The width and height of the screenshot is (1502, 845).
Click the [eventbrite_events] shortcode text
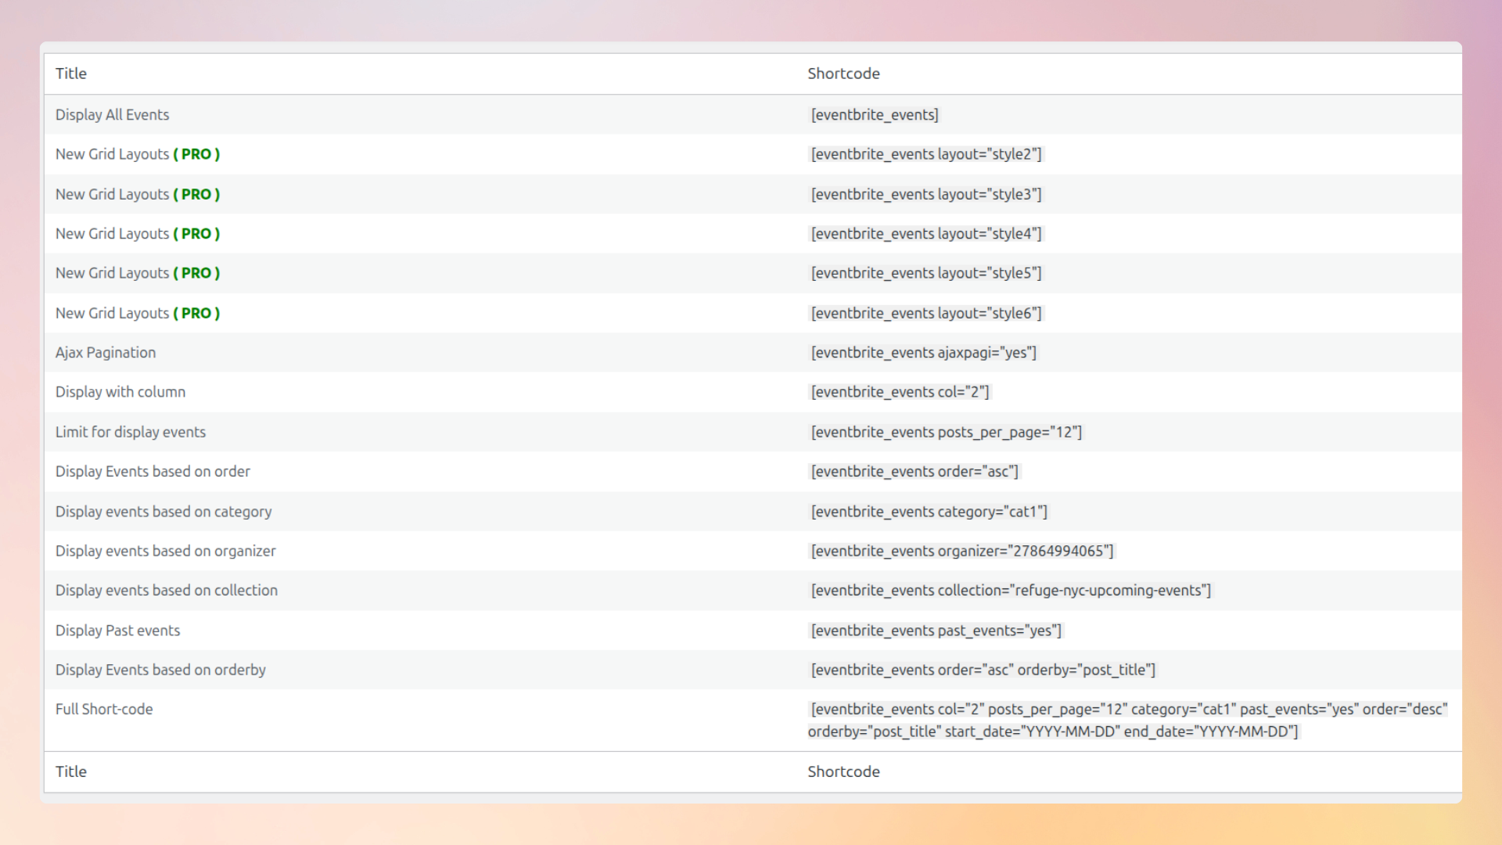[x=874, y=114]
